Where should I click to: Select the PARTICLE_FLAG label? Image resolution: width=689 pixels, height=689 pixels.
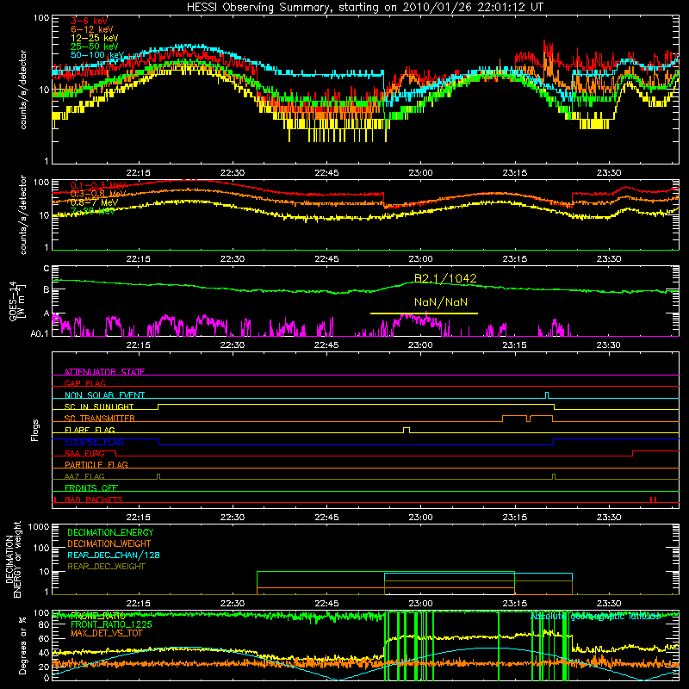(96, 464)
